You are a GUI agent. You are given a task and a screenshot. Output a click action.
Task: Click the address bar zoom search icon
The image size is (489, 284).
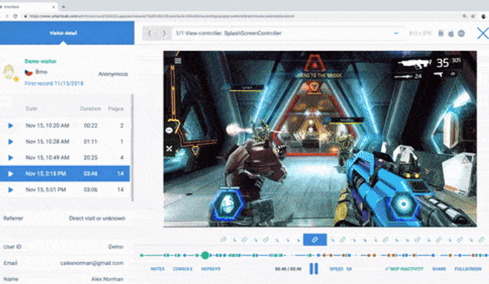click(464, 16)
